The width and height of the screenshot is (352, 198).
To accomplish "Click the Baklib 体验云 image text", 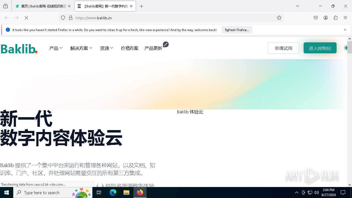I will point(190,112).
